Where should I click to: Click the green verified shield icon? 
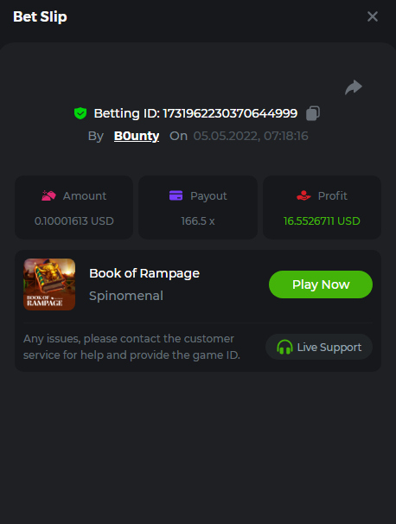[80, 113]
